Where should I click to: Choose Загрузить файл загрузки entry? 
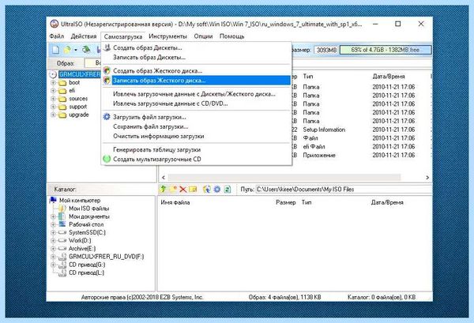[x=197, y=117]
